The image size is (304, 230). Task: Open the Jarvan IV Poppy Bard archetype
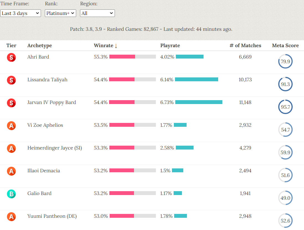click(x=51, y=102)
